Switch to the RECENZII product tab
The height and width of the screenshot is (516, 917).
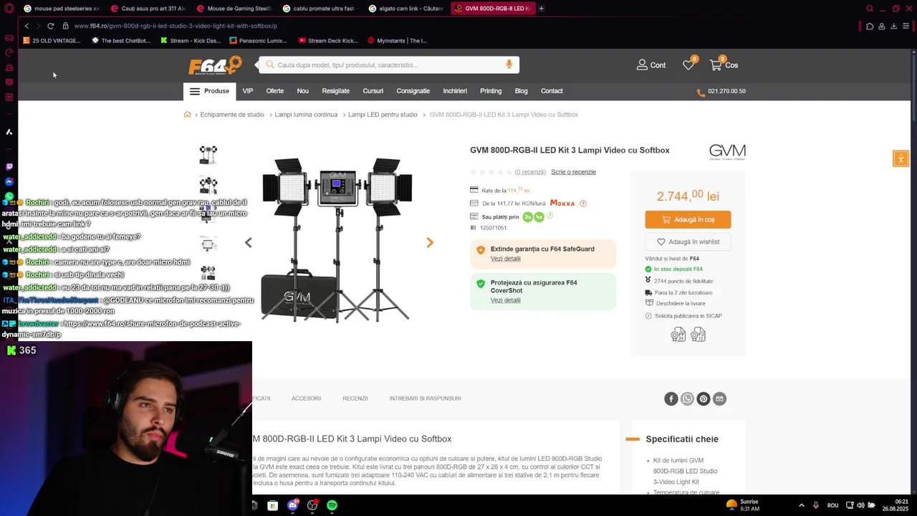[x=355, y=398]
